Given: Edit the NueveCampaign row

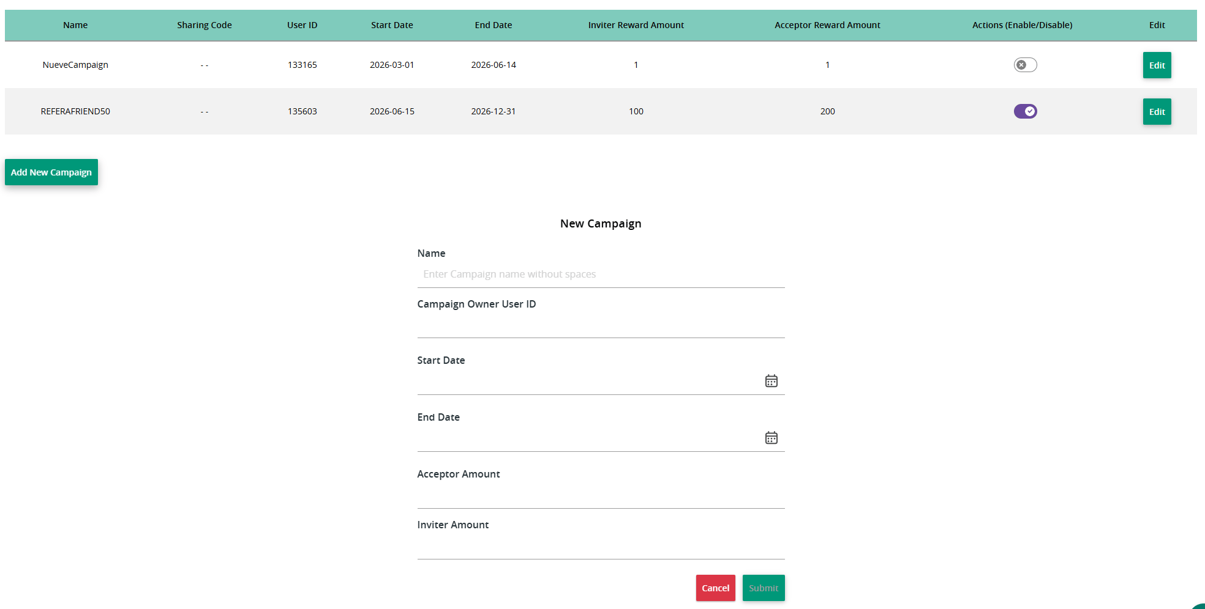Looking at the screenshot, I should coord(1157,65).
